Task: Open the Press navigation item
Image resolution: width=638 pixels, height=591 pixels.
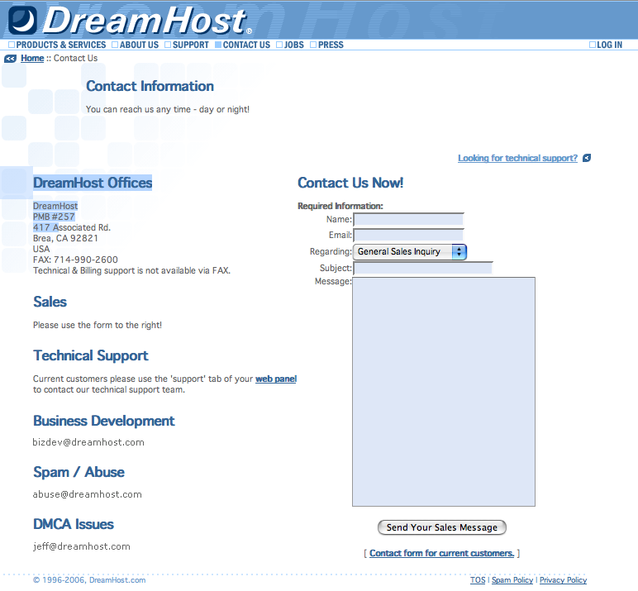Action: [330, 45]
